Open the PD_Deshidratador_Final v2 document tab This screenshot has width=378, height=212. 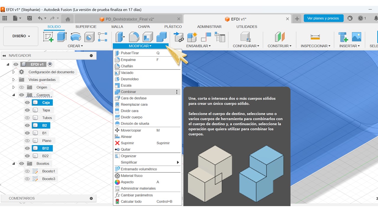130,19
